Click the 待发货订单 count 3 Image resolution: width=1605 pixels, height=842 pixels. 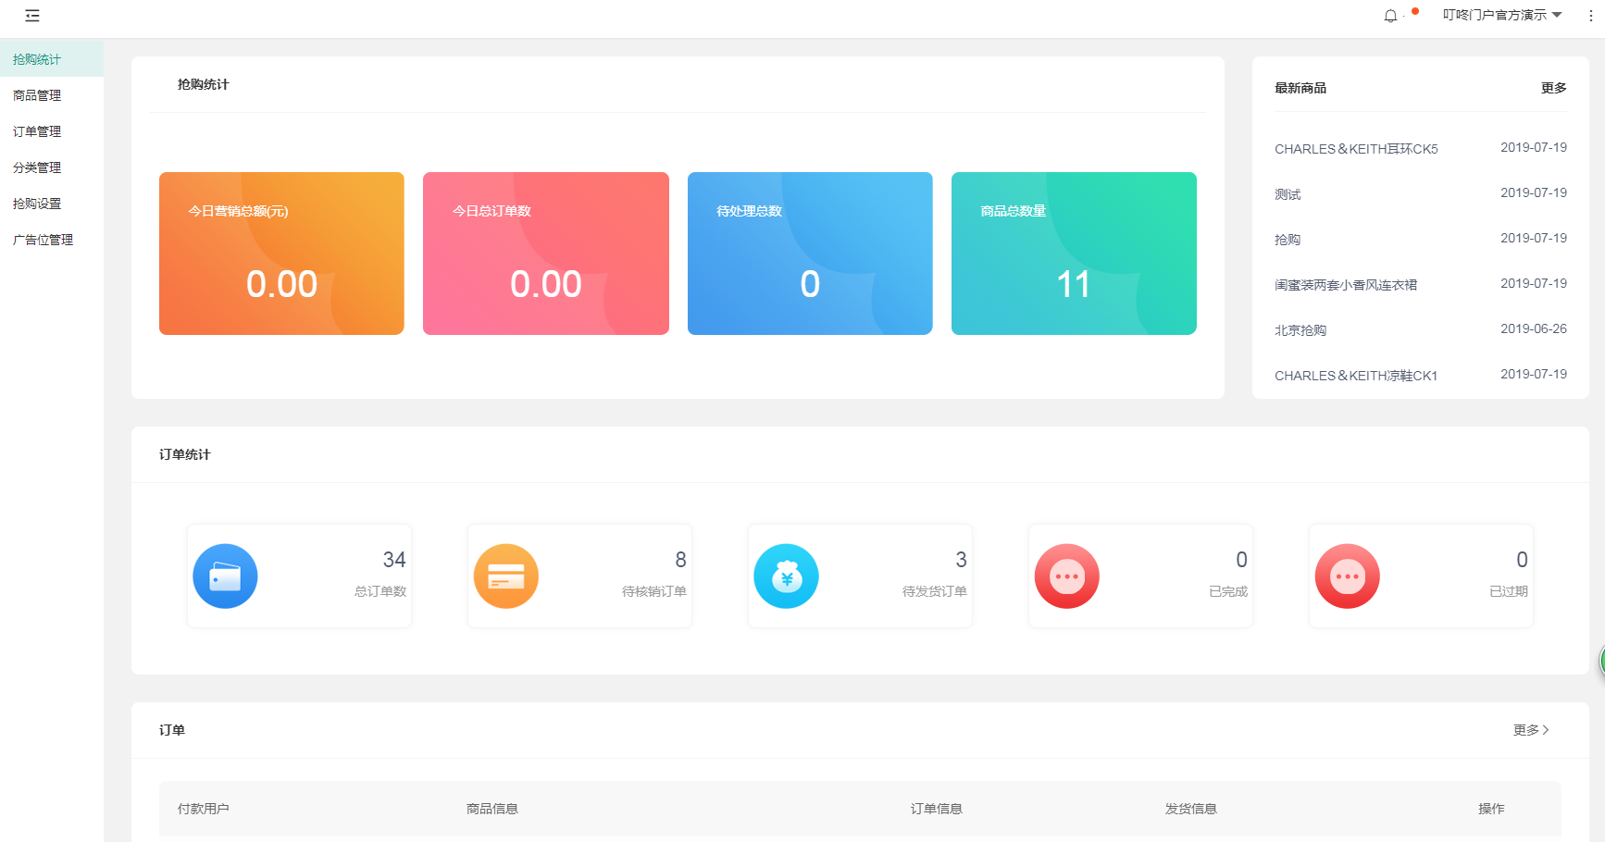[x=962, y=560]
